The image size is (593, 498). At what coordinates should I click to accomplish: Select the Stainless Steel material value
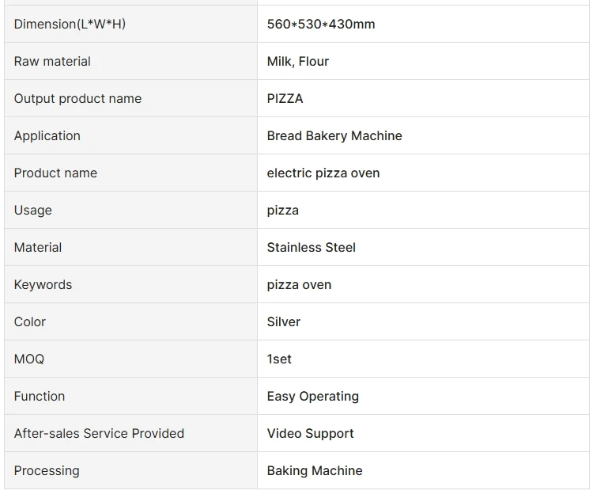[x=311, y=247]
